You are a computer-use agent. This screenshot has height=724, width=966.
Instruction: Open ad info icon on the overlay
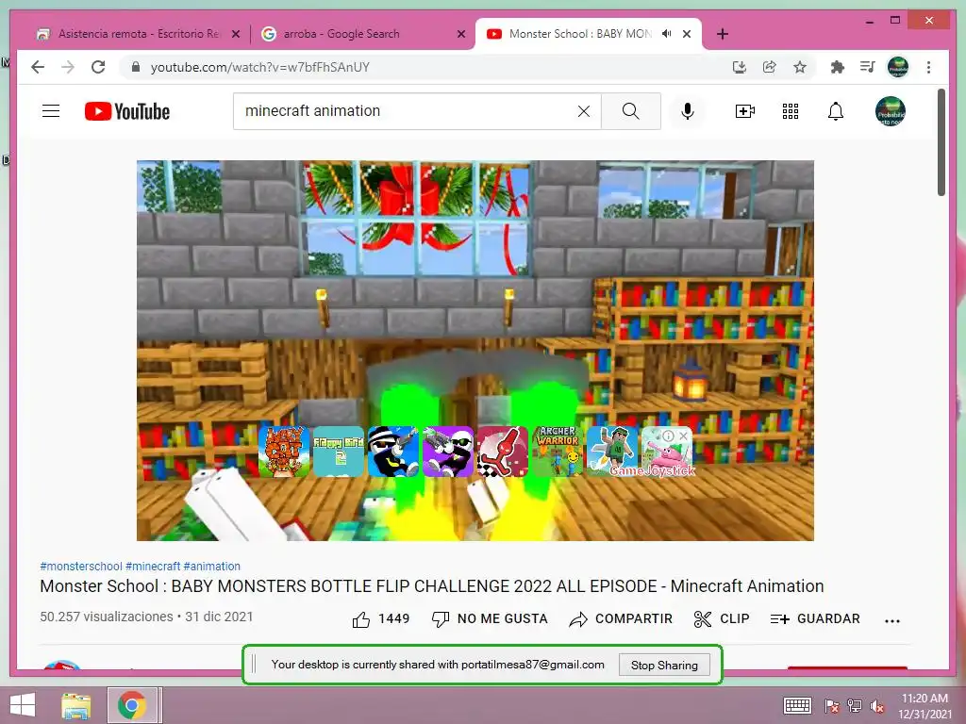pos(669,436)
